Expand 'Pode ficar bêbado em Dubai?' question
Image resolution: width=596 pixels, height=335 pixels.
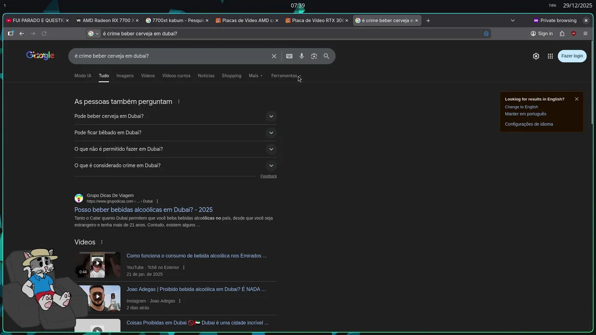tap(176, 133)
